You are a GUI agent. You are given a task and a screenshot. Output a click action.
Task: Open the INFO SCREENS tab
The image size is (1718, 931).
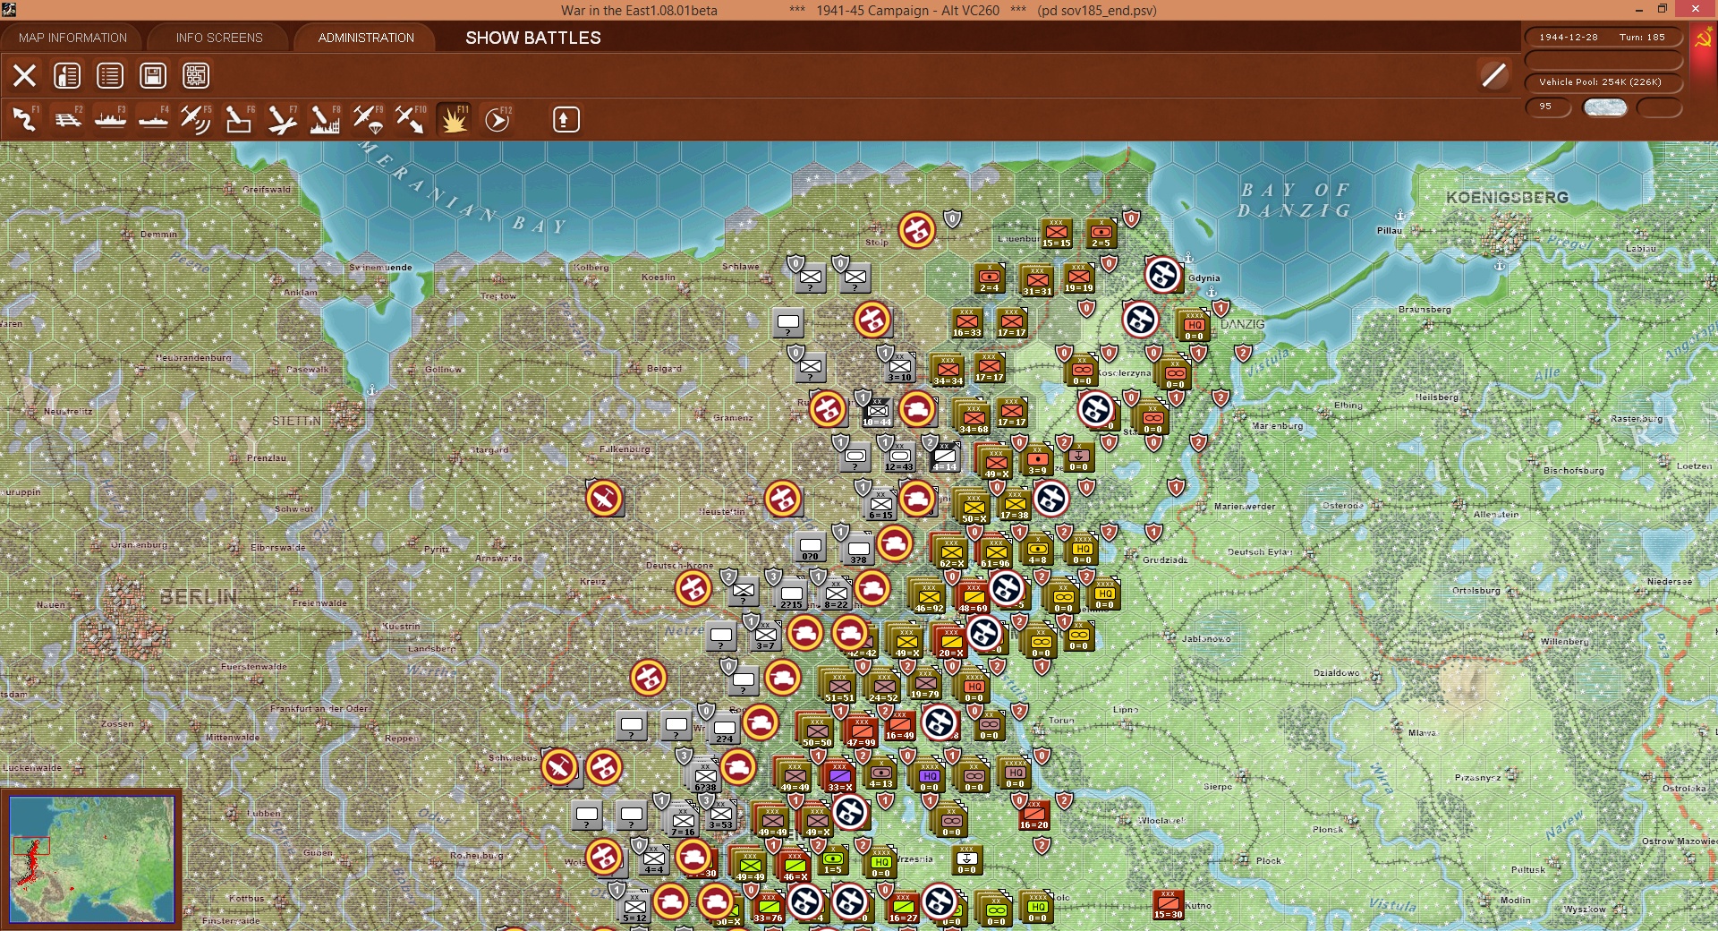click(219, 38)
